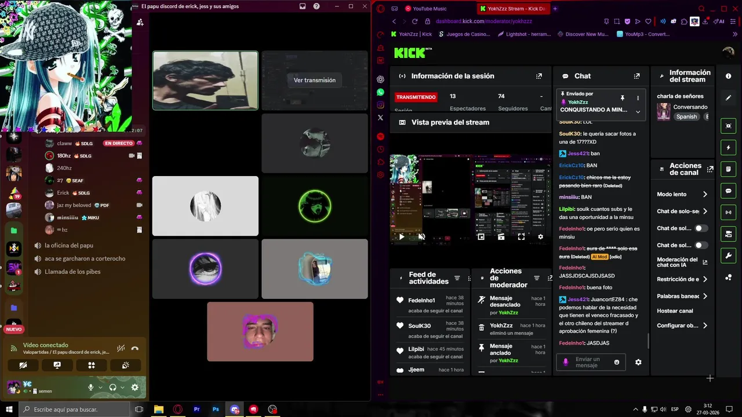Expand 'Modo lento' channel action
Image resolution: width=742 pixels, height=417 pixels.
click(x=705, y=195)
